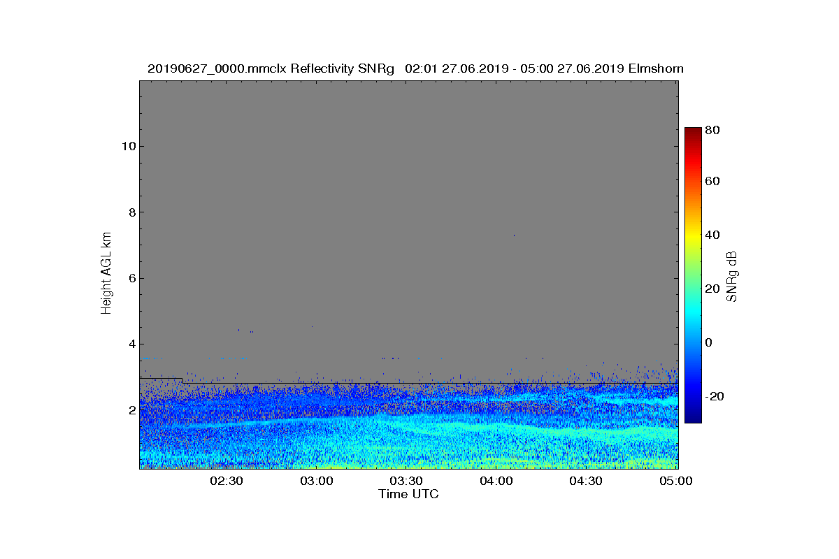Click the colorbar value label 60
839x559 pixels.
[x=713, y=182]
